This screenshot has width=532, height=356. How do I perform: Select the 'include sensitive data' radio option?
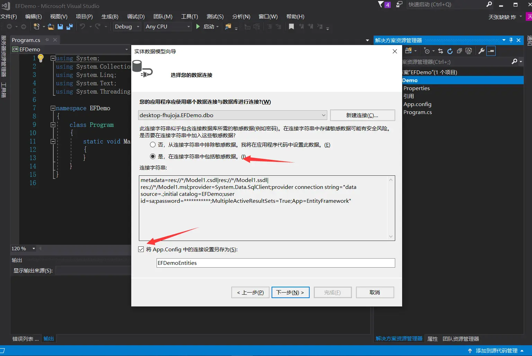(x=153, y=156)
